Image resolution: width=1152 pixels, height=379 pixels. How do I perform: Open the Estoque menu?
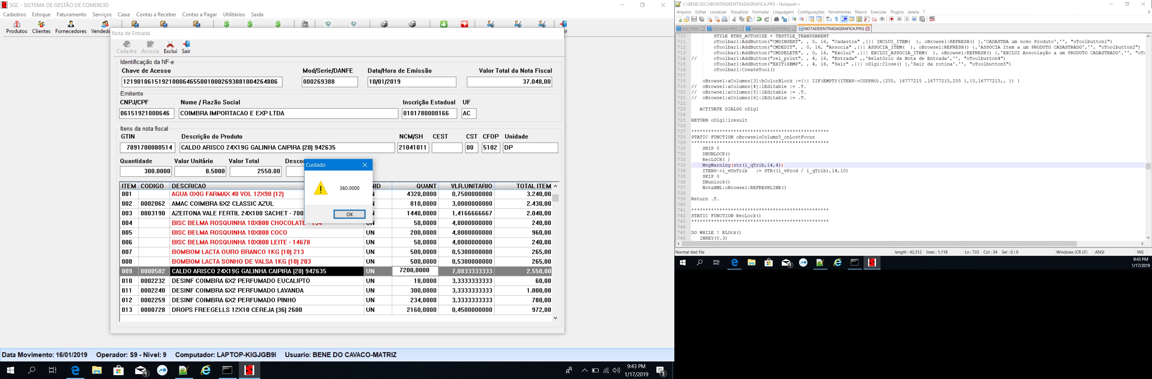[41, 14]
